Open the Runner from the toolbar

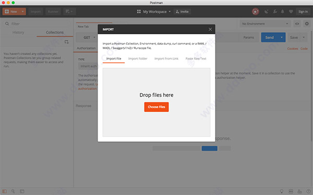pos(53,11)
